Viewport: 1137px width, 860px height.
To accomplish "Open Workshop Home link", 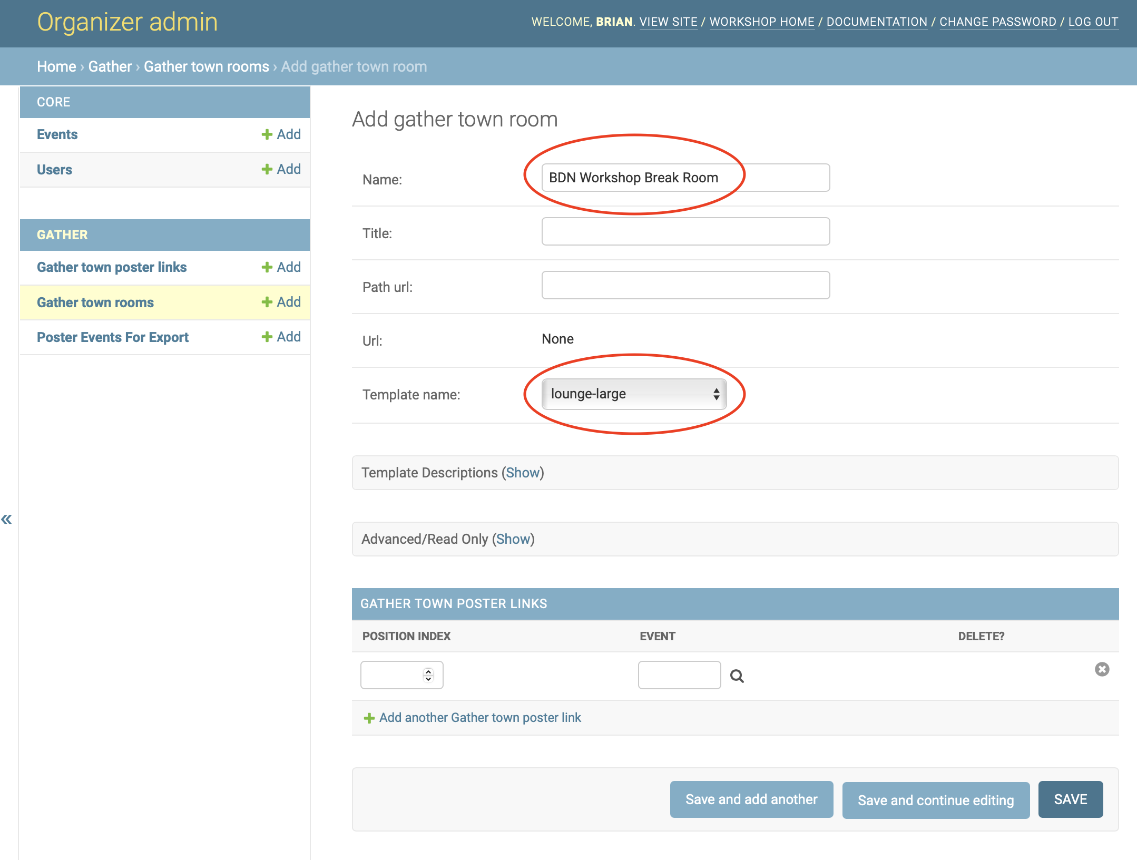I will [x=762, y=22].
